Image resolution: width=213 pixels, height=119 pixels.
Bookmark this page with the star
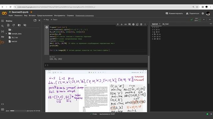tap(197, 7)
